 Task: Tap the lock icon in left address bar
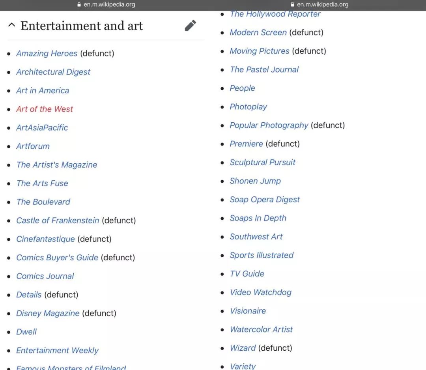(x=79, y=4)
